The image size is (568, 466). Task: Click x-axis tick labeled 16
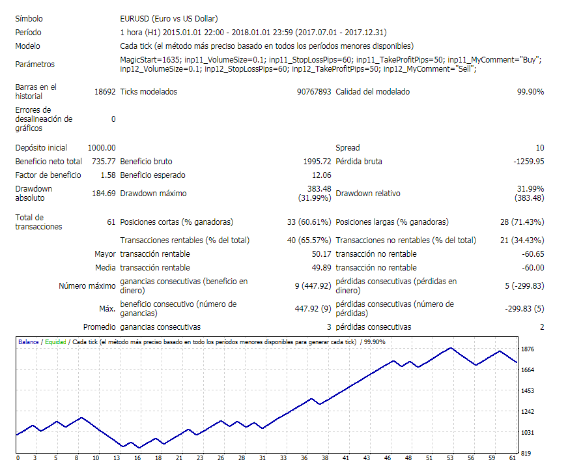pos(137,458)
